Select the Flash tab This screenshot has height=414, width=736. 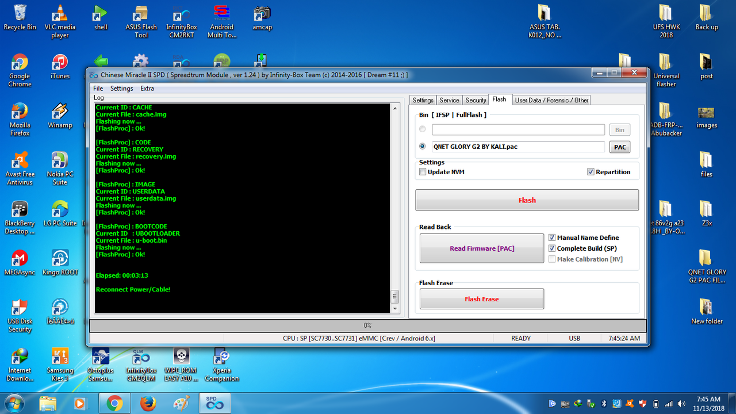click(500, 99)
